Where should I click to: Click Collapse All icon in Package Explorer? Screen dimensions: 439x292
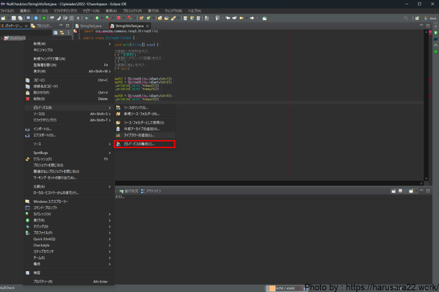[55, 33]
